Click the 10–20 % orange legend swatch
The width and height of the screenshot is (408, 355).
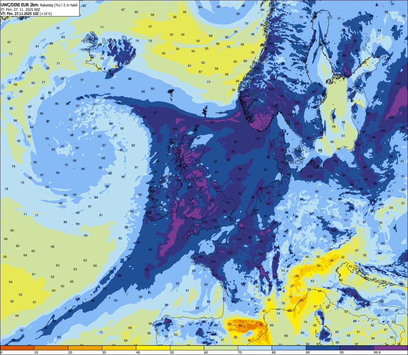tap(51, 348)
